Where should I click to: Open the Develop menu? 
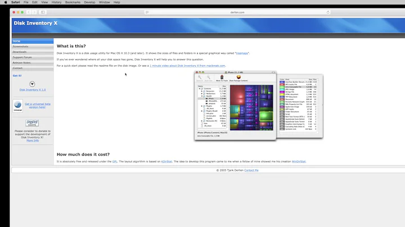click(89, 2)
